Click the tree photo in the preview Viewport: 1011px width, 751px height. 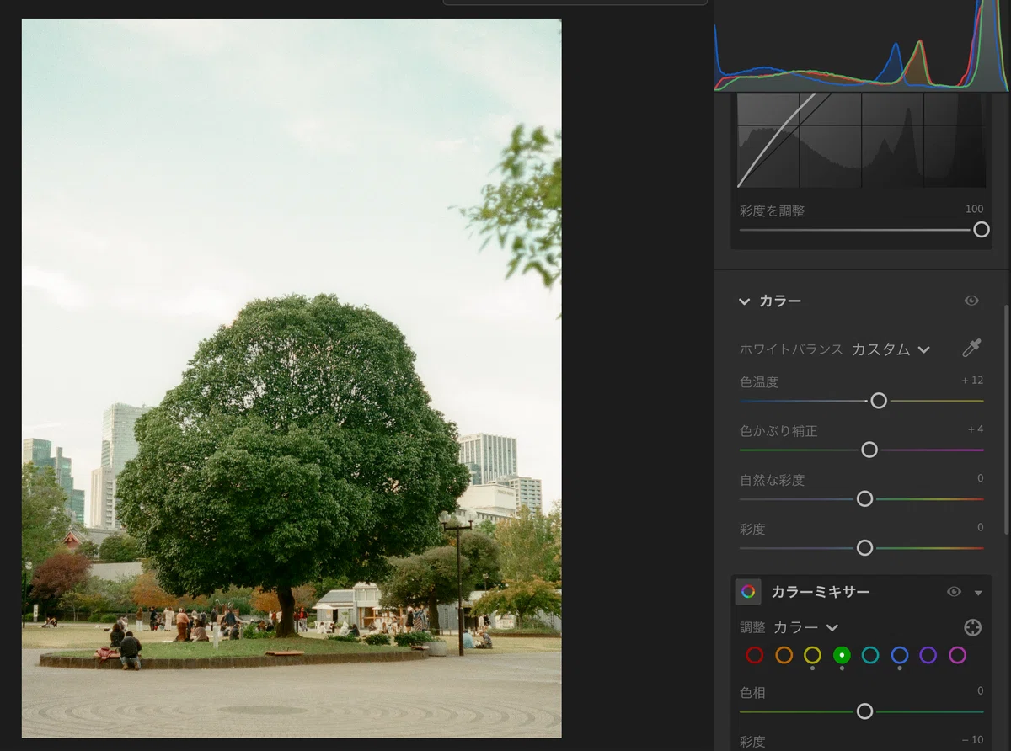pos(292,378)
